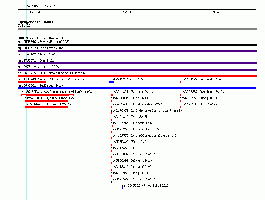The width and height of the screenshot is (265, 200).
Task: Open esv2676371 (1000GenomesConsortiumPhase1) label
Action: click(x=146, y=110)
